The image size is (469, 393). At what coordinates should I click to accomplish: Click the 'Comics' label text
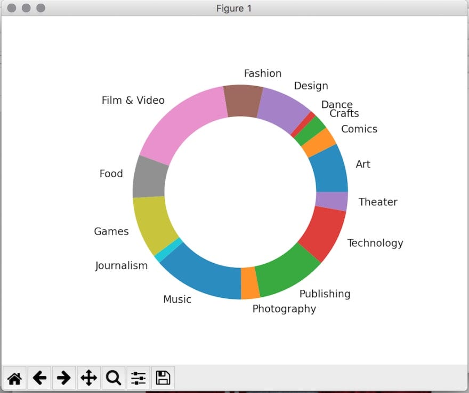(x=359, y=129)
